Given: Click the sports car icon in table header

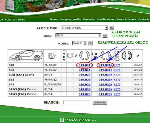Looking at the screenshot, I should click(x=26, y=56).
